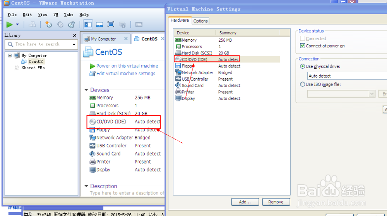
Task: Click the green Power On play icon
Action: (9, 24)
